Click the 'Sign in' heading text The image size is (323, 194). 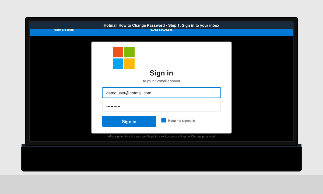coord(161,73)
